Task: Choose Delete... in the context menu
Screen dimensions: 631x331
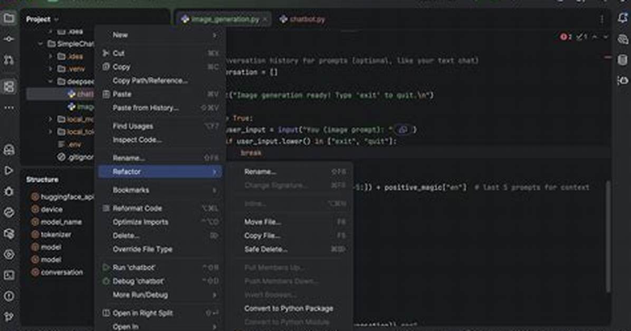Action: point(160,236)
